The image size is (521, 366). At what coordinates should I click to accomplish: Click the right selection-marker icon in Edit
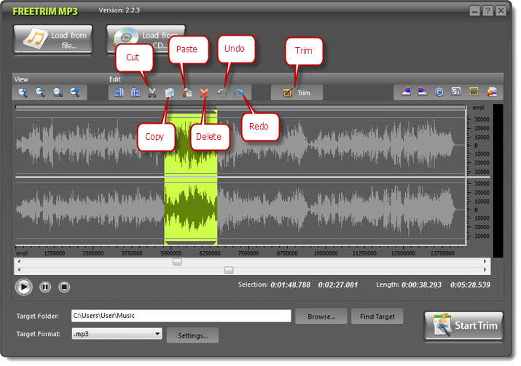(136, 92)
